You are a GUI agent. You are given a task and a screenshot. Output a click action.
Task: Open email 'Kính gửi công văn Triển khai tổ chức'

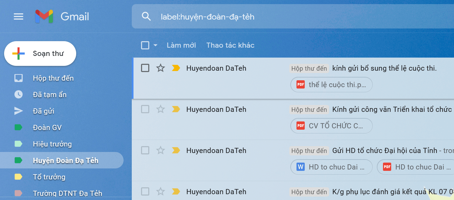[x=392, y=109]
